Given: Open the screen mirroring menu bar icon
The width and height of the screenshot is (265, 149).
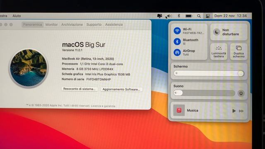Looking at the screenshot, I should click(x=159, y=16).
